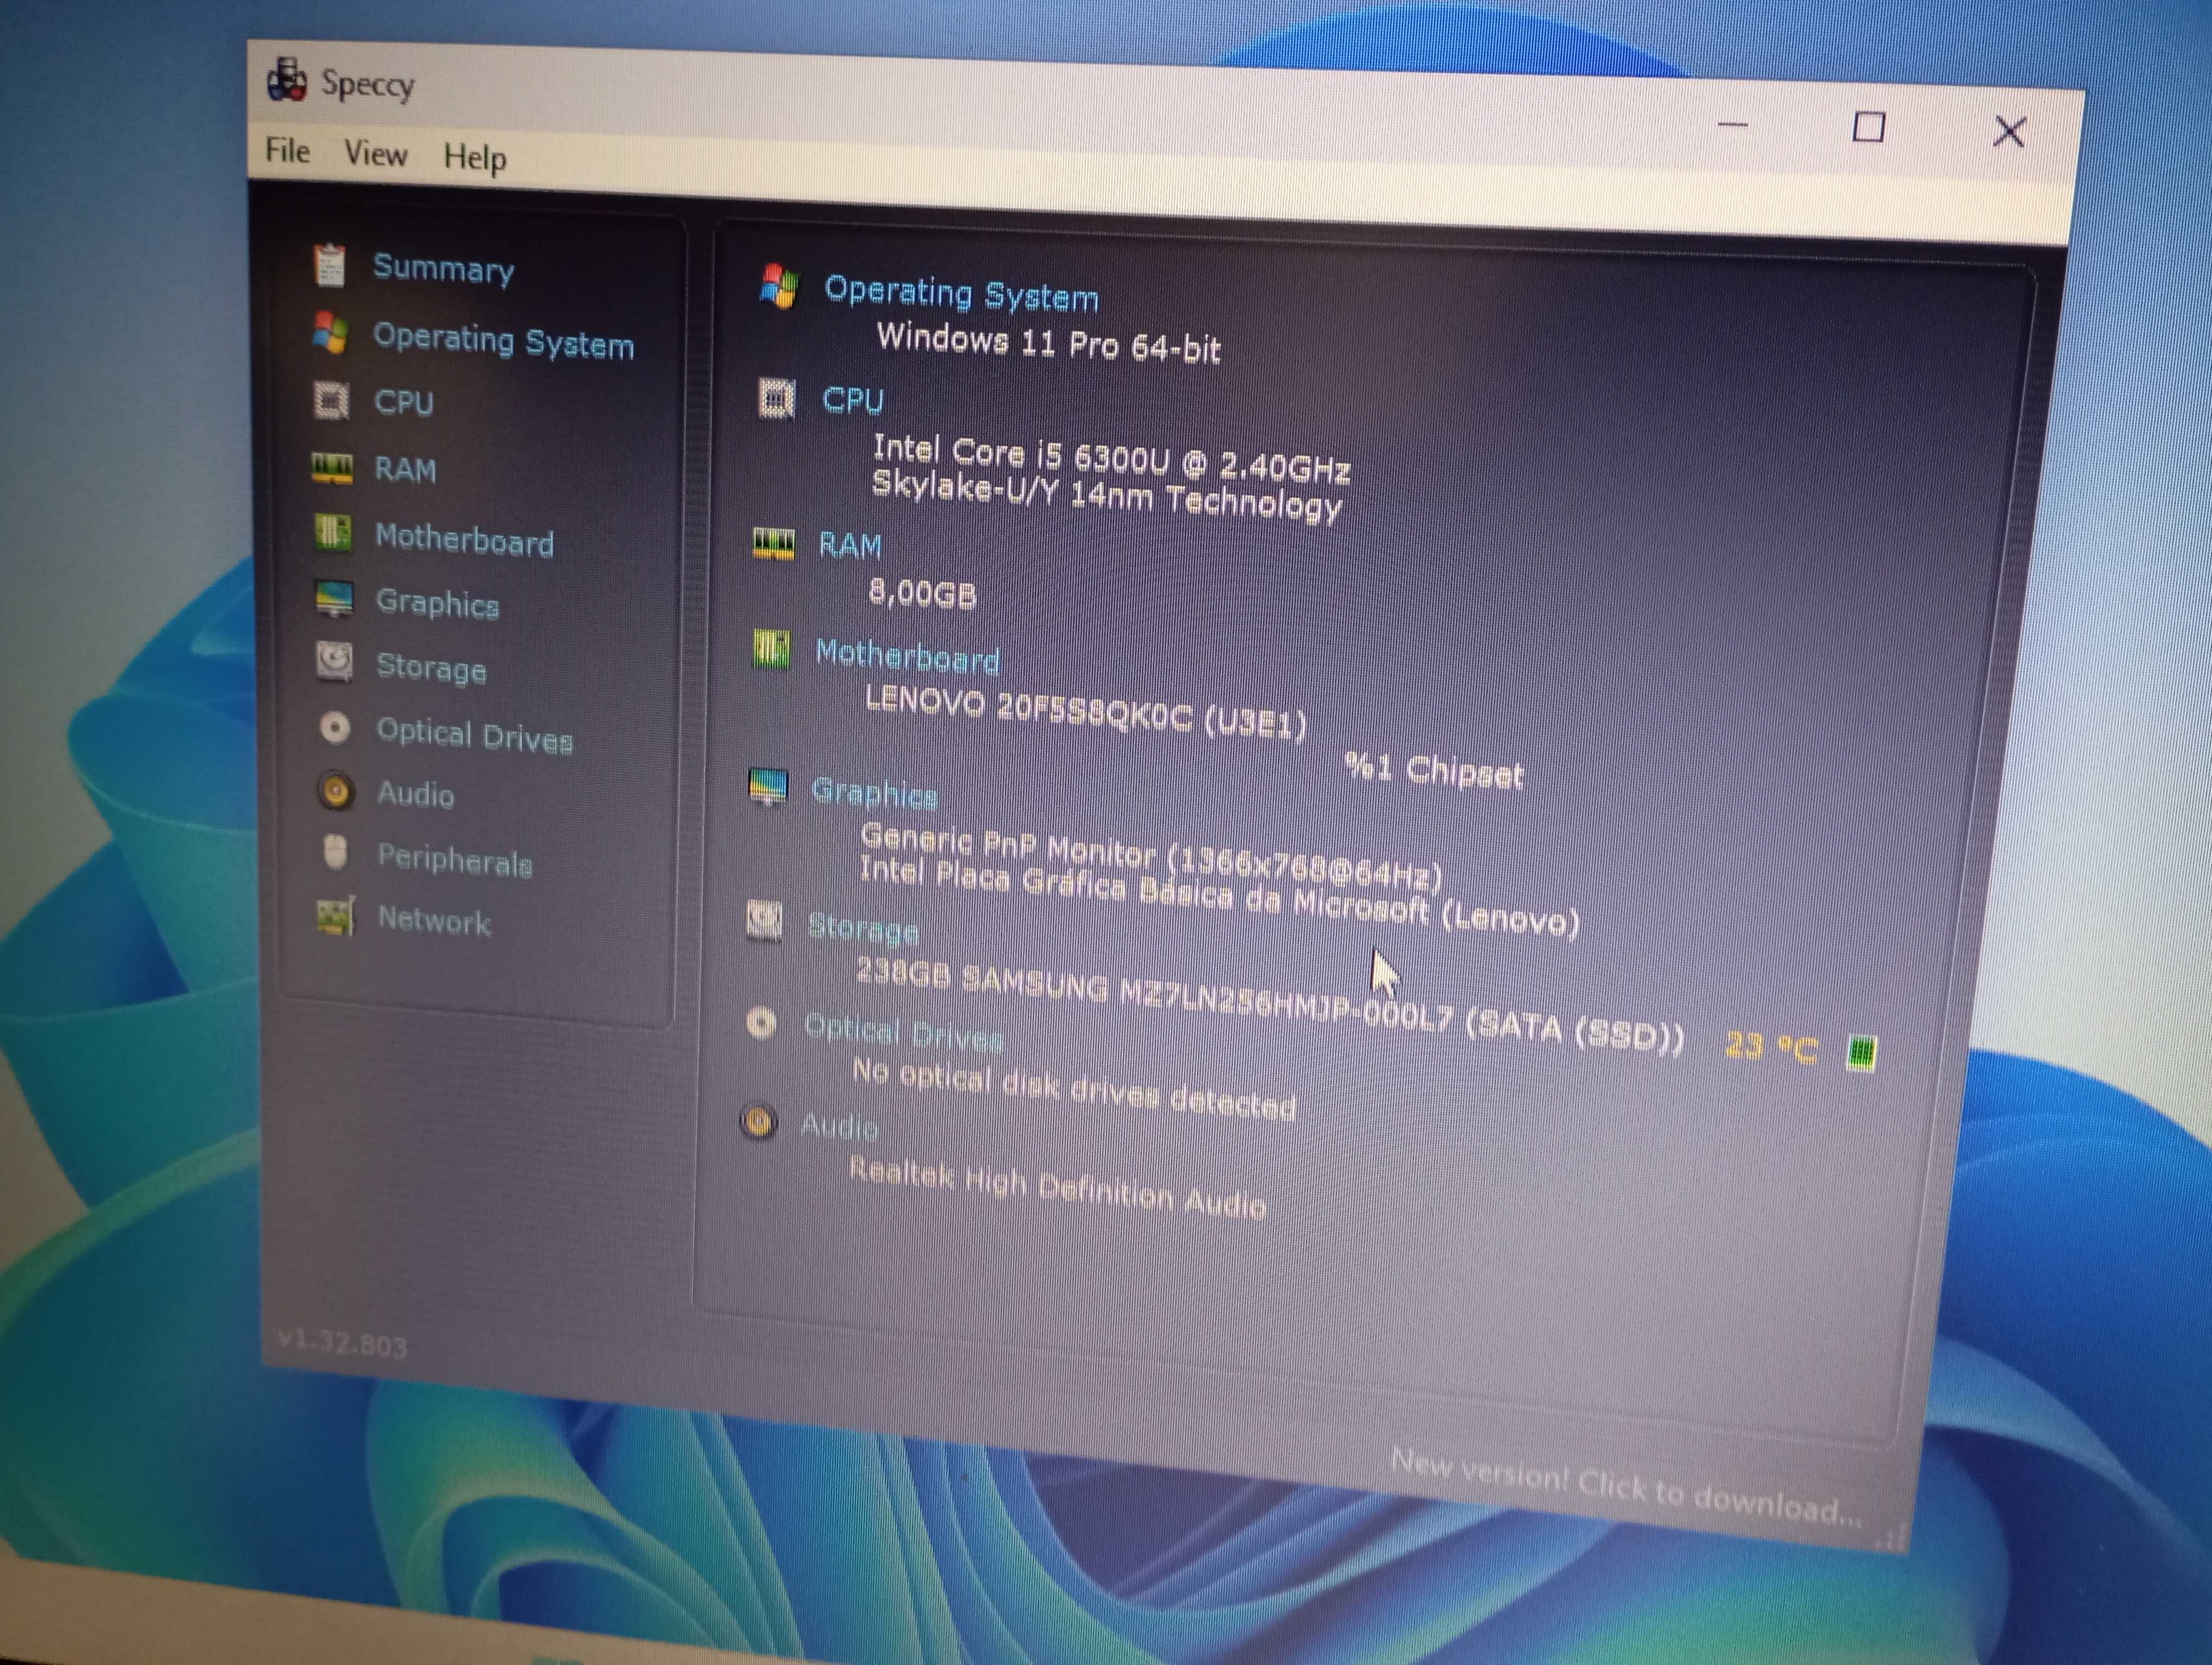The width and height of the screenshot is (2212, 1665).
Task: Click the Audio icon in summary pane
Action: tap(759, 1121)
